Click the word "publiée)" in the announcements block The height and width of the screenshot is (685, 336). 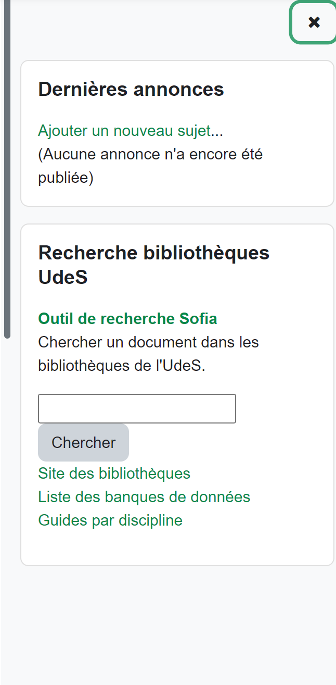(66, 178)
